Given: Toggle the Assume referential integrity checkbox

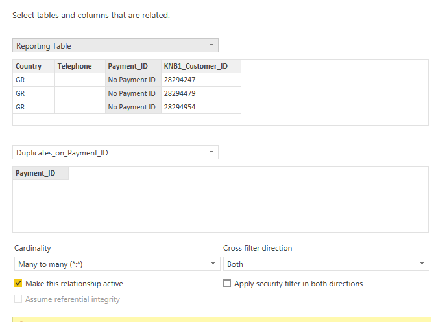Looking at the screenshot, I should [x=18, y=299].
